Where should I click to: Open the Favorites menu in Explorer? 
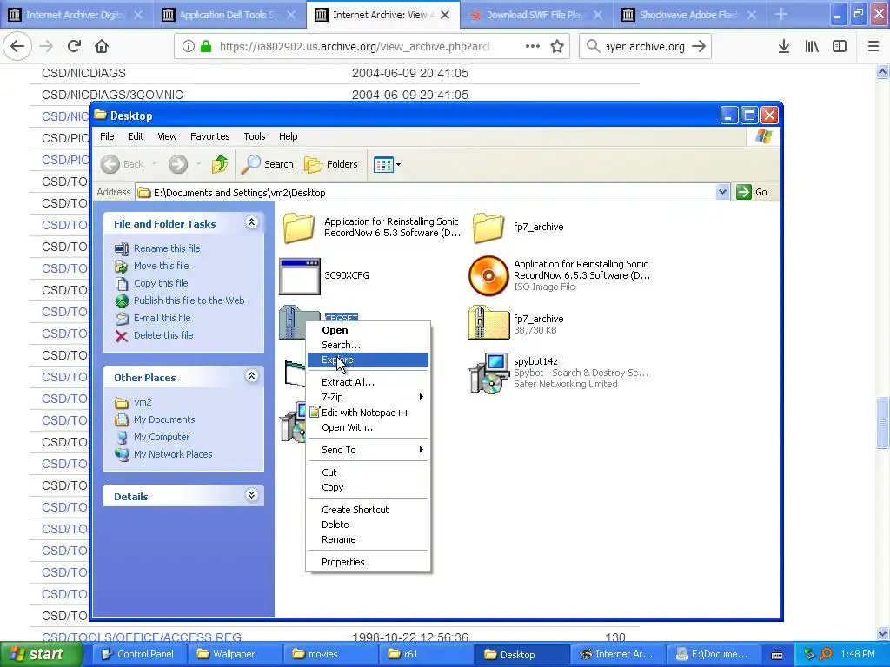[x=210, y=136]
